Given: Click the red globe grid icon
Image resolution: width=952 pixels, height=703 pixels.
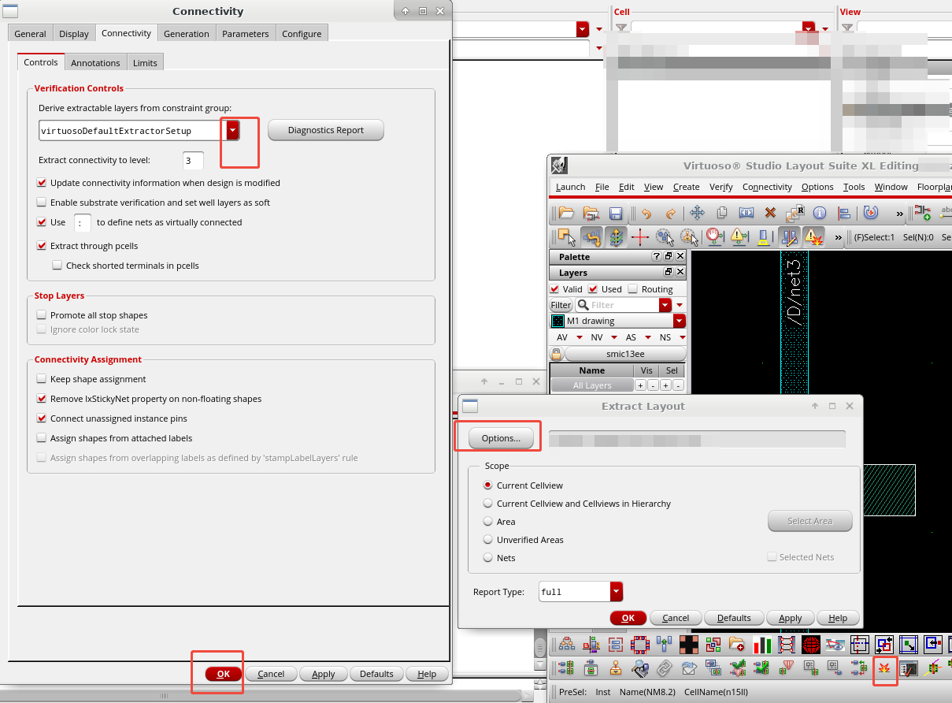Looking at the screenshot, I should pos(811,645).
